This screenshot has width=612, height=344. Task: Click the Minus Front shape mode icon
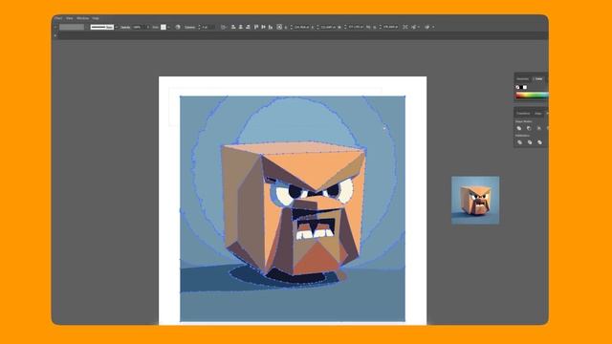pyautogui.click(x=529, y=128)
